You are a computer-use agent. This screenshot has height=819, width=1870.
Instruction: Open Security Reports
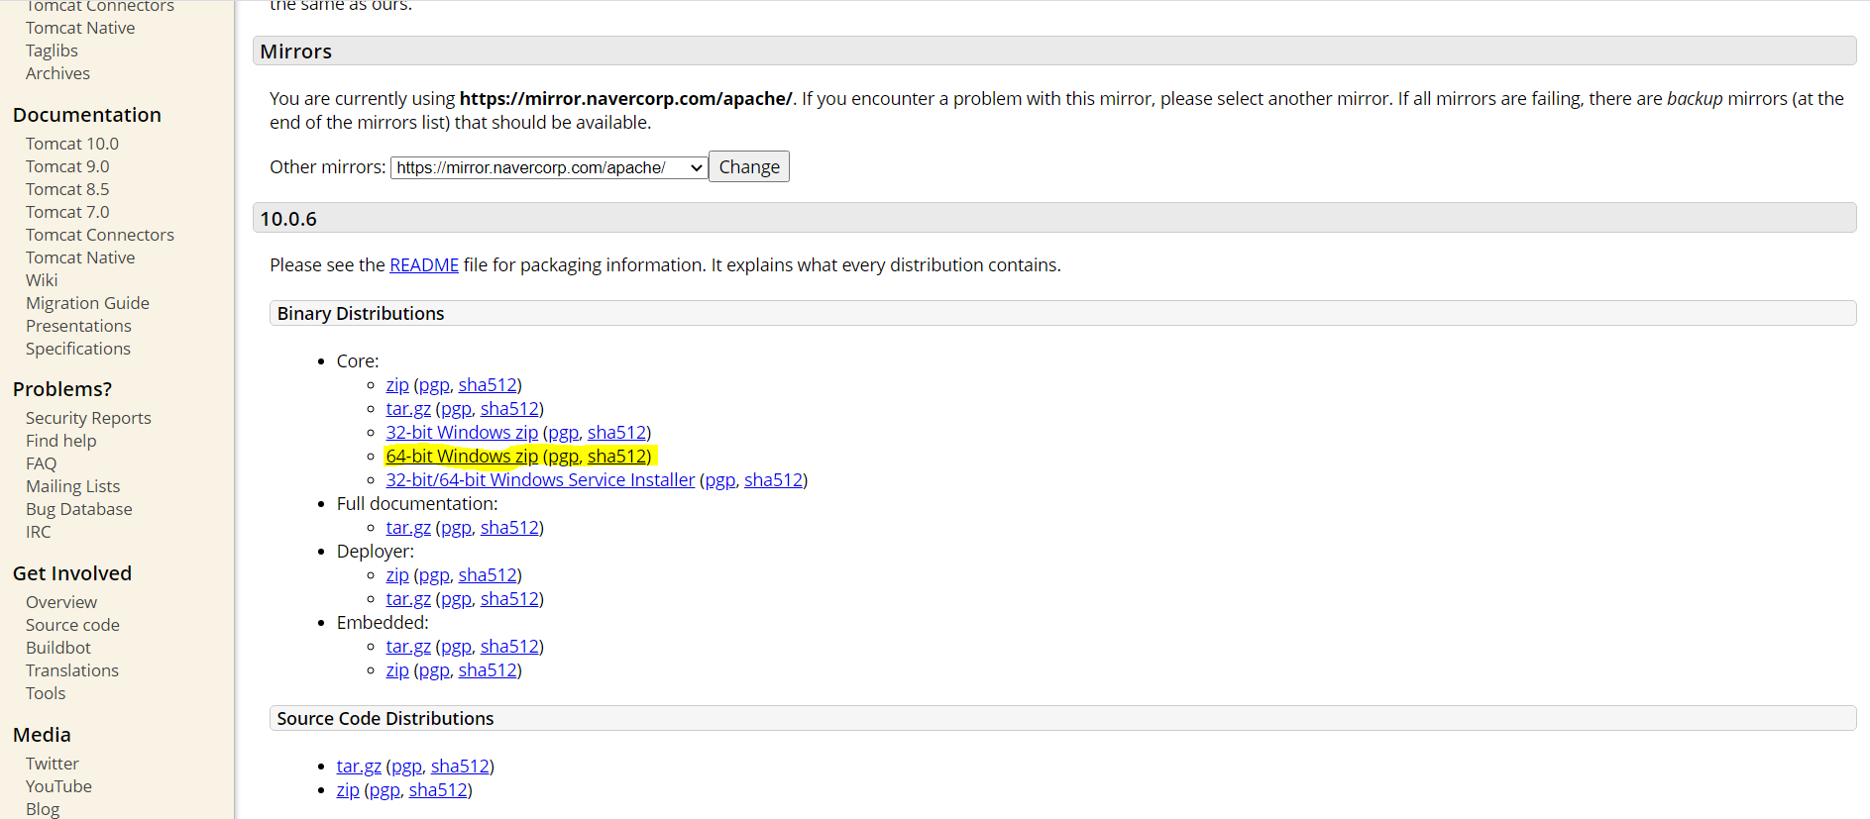pos(88,418)
